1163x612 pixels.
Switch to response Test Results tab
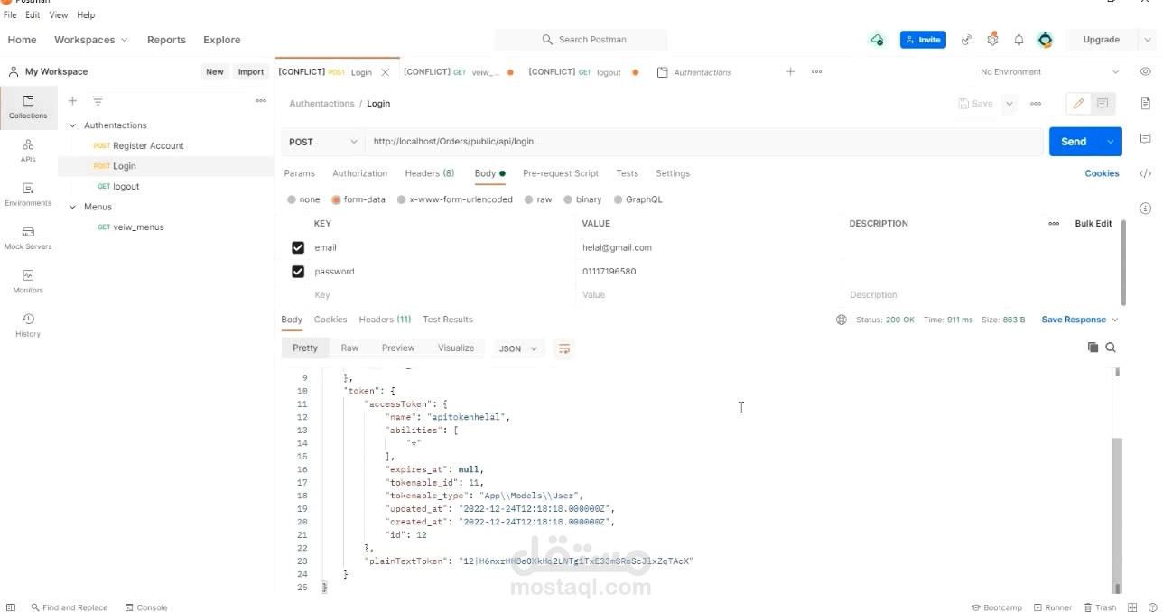point(447,320)
